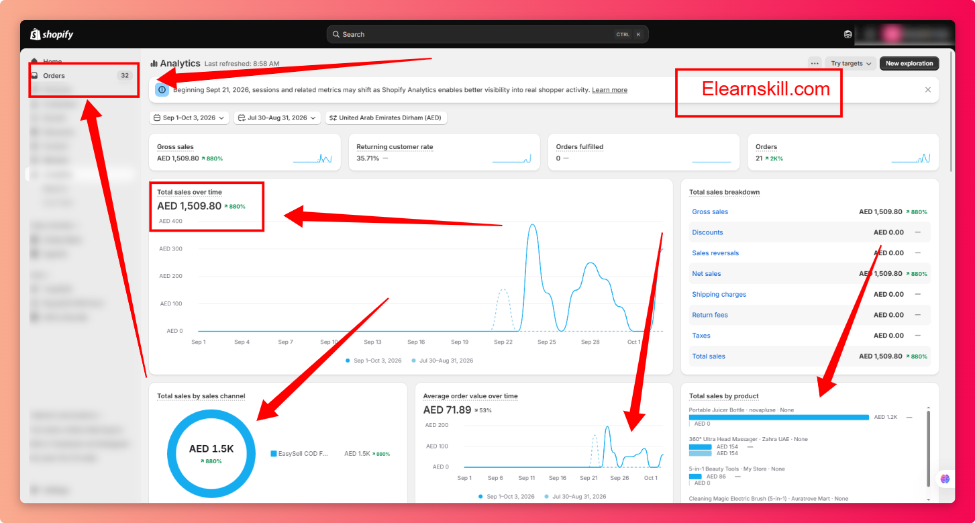975x523 pixels.
Task: Click the Orders inbox icon in the sidebar
Action: [34, 76]
